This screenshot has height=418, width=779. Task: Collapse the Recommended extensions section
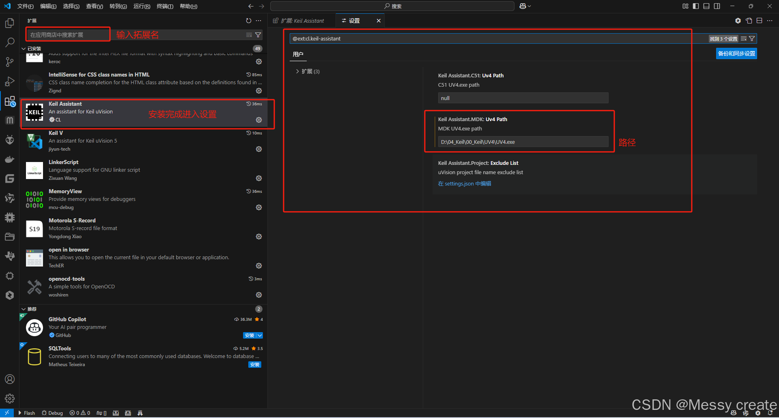point(24,309)
